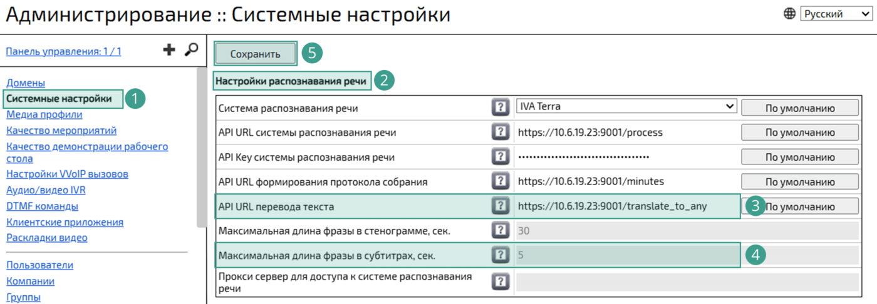Open help for Прокси сервер setting
The height and width of the screenshot is (304, 877).
pos(500,282)
